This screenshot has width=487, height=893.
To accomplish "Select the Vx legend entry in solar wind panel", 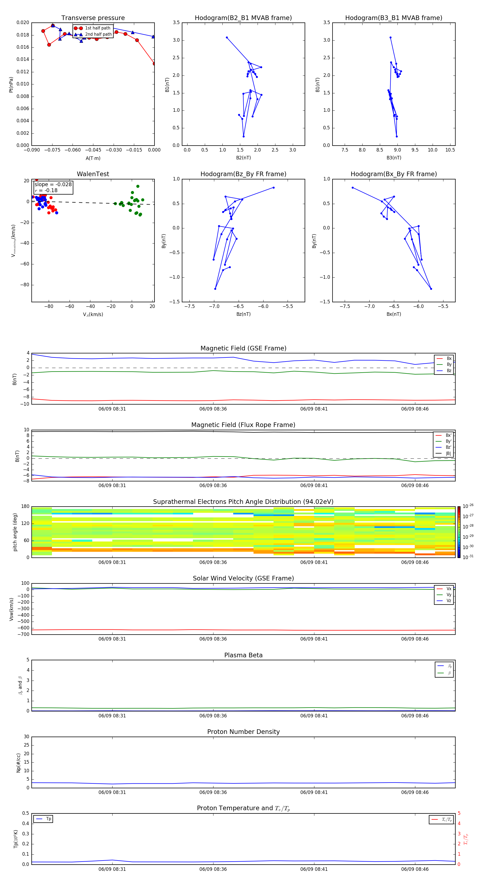I will pos(444,589).
